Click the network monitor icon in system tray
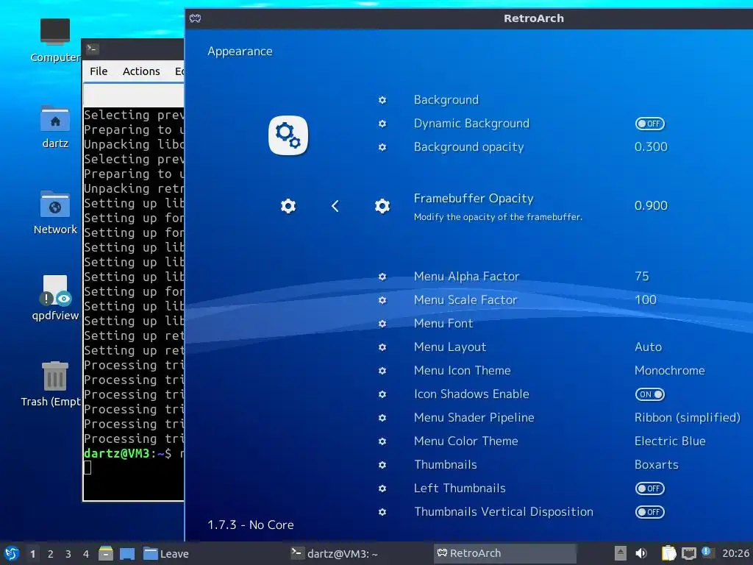 pyautogui.click(x=689, y=553)
